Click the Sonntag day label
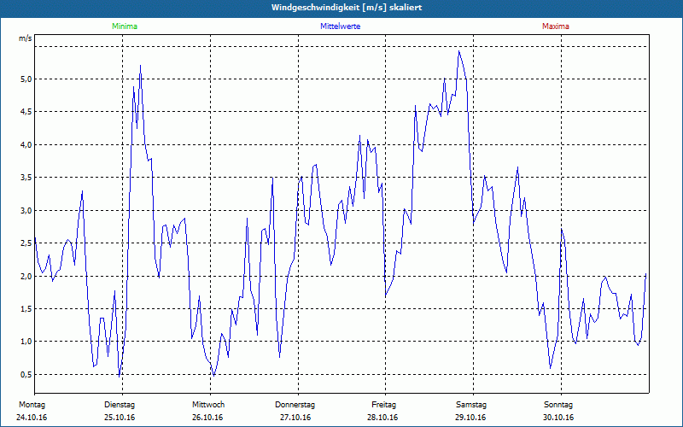Viewport: 683px width, 427px height. pyautogui.click(x=558, y=405)
